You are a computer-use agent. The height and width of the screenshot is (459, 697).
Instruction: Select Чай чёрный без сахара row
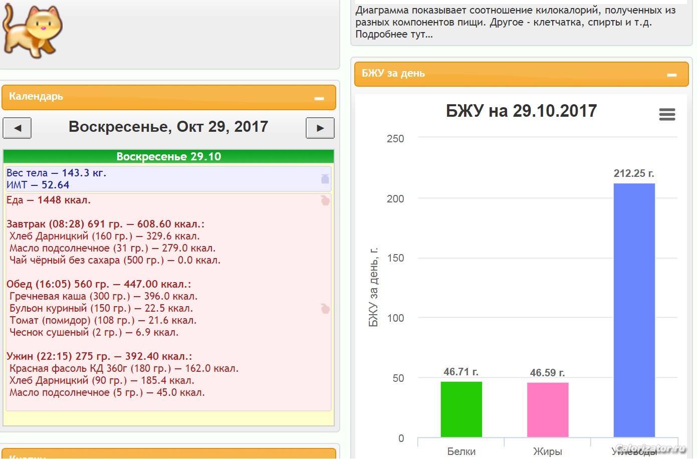click(x=115, y=260)
